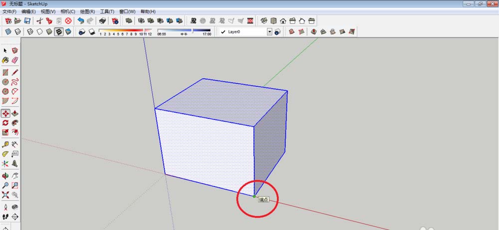Click the Cut scissors icon
499x230 pixels.
(39, 21)
